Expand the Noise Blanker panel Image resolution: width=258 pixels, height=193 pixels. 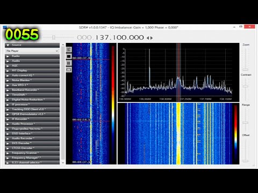pyautogui.click(x=32, y=80)
